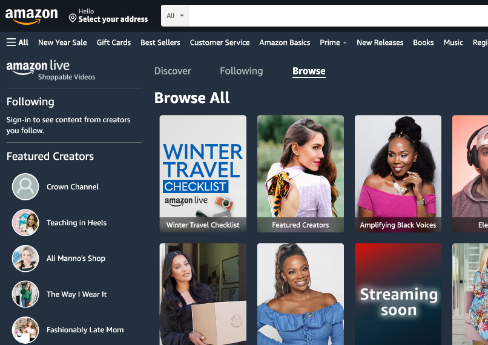Select the Browse tab
The image size is (488, 345).
(309, 71)
